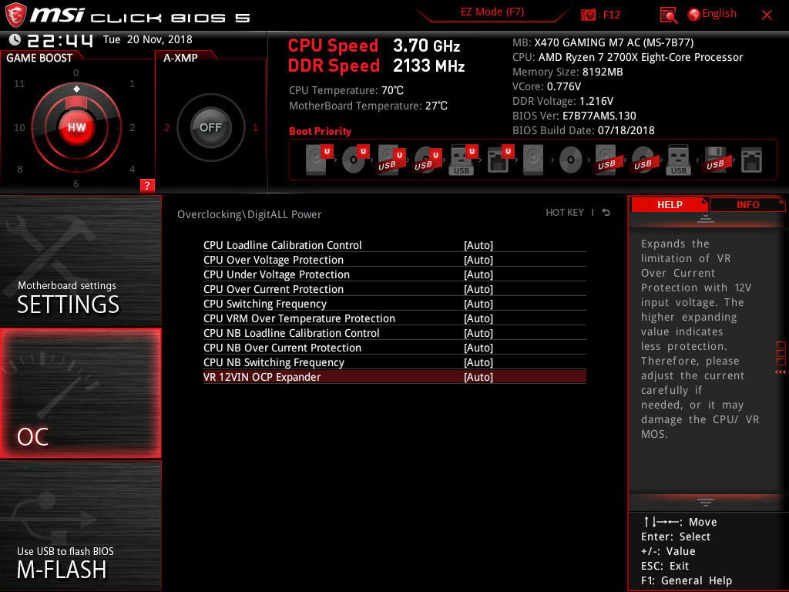This screenshot has width=789, height=592.
Task: Open the red question mark under Game Boost
Action: [x=147, y=185]
